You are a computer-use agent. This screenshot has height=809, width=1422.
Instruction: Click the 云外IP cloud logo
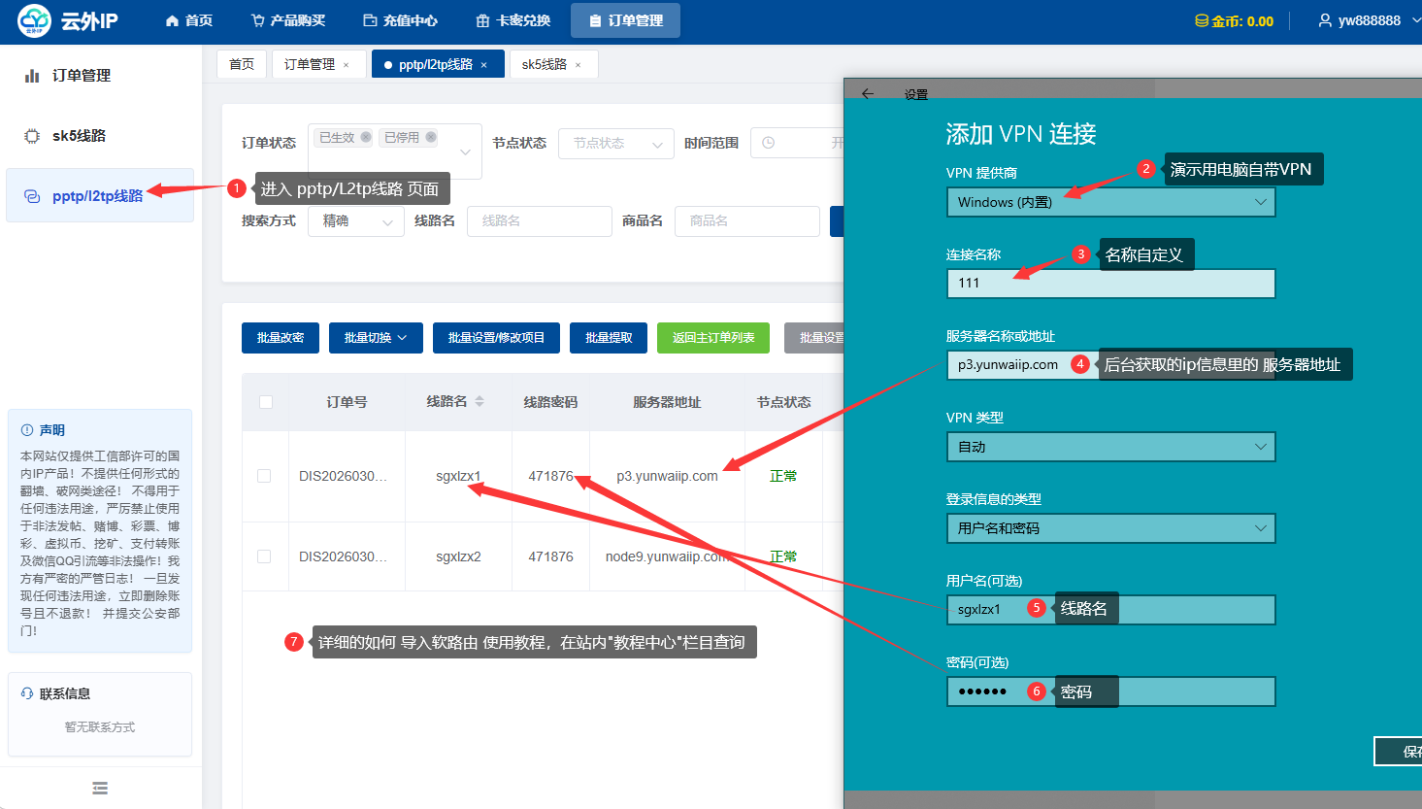35,20
